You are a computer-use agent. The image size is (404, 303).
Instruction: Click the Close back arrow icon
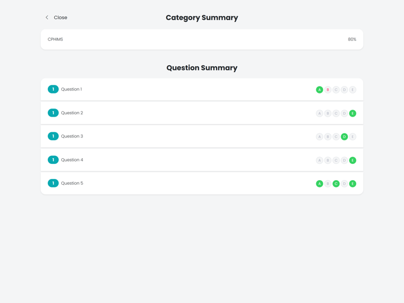[x=47, y=17]
